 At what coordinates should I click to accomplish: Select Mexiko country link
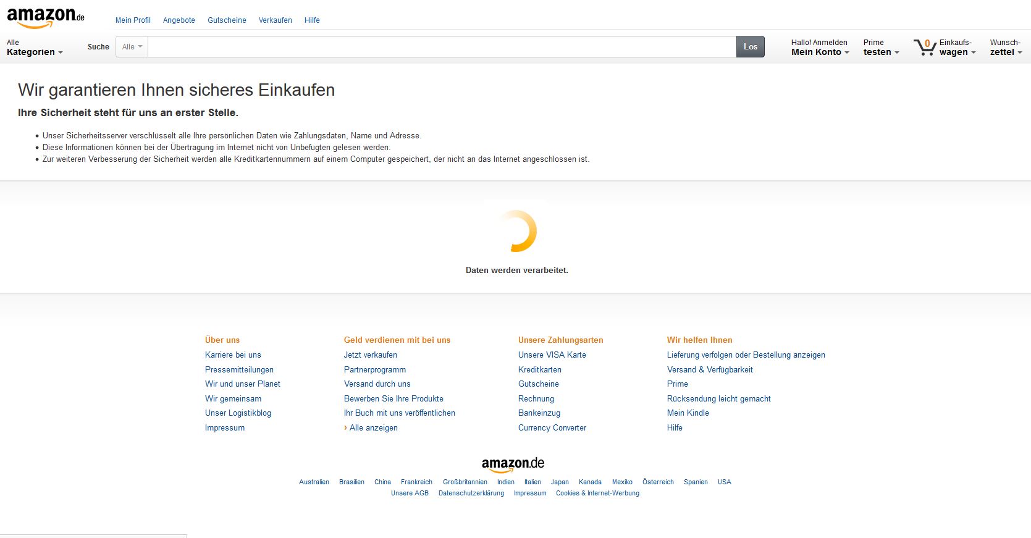(622, 482)
